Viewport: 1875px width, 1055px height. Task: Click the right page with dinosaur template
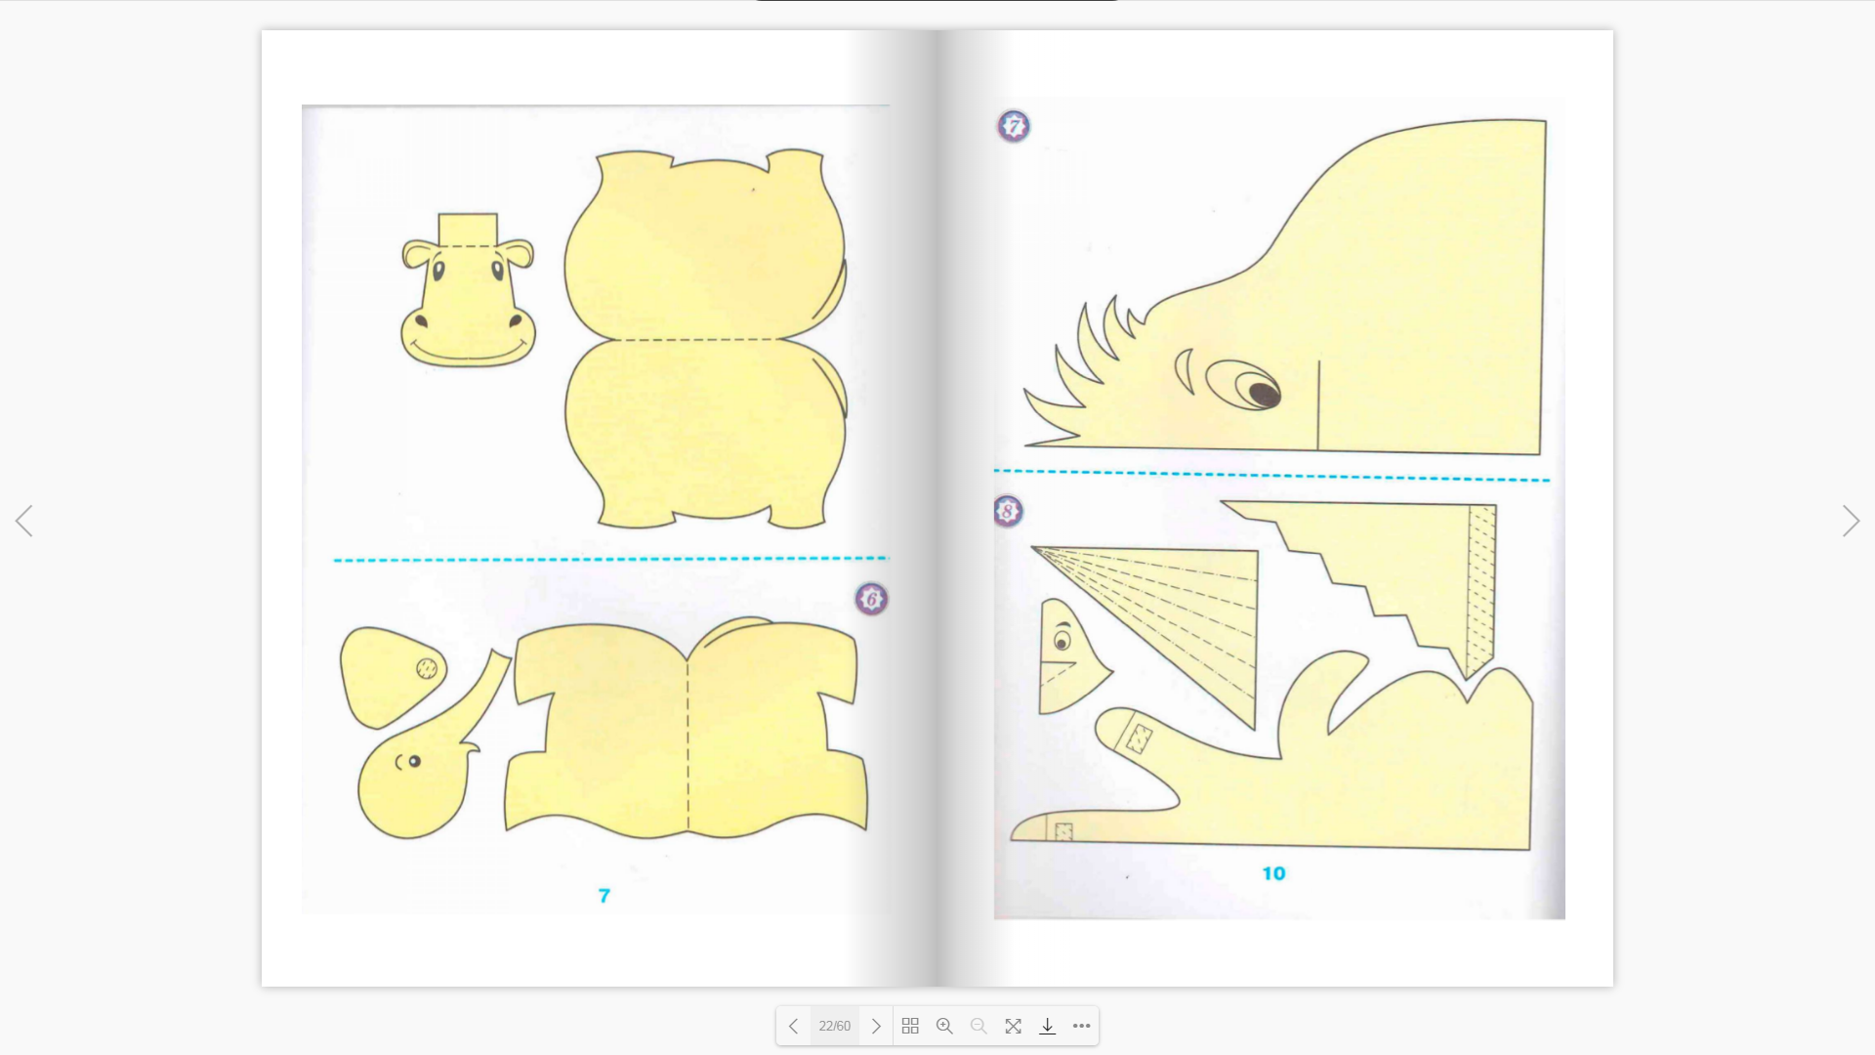[1275, 508]
